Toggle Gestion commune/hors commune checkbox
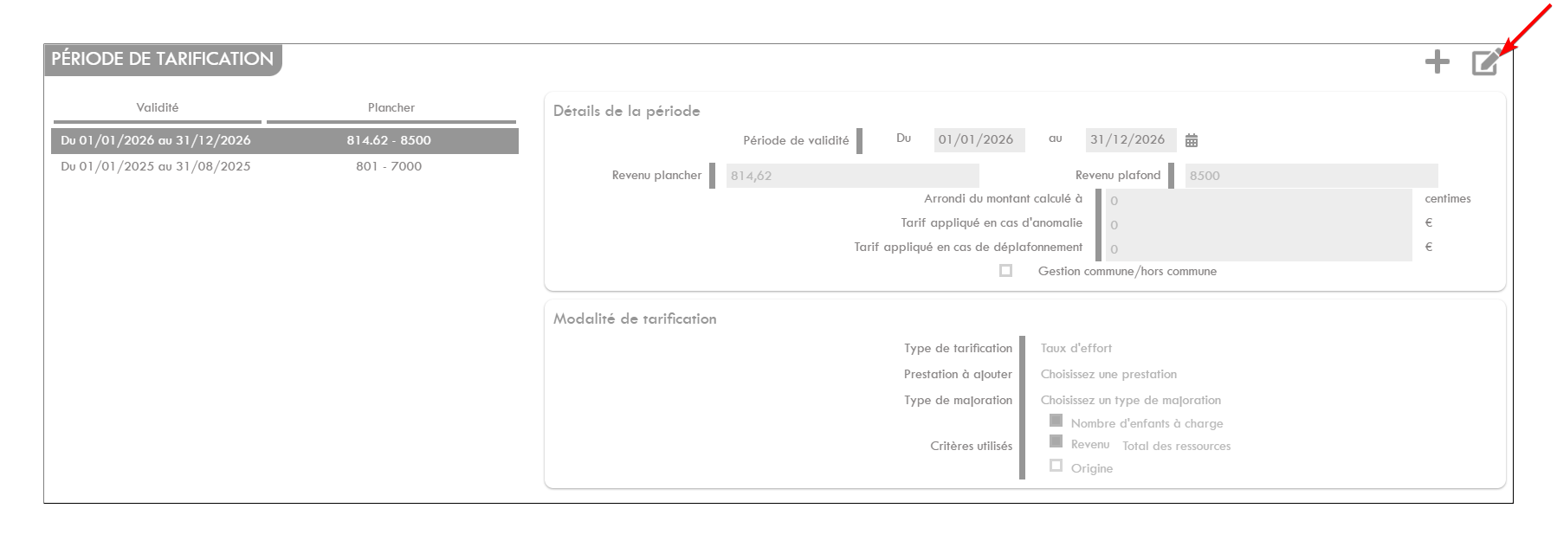The image size is (1557, 547). pos(1005,271)
